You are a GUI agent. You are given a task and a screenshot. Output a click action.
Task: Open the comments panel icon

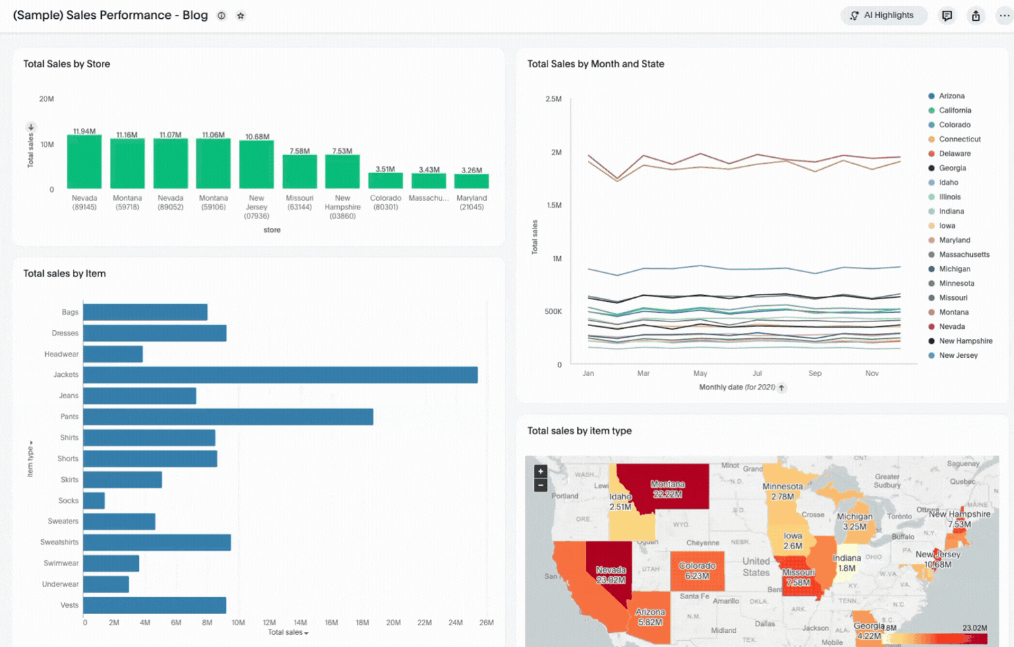[x=947, y=16]
